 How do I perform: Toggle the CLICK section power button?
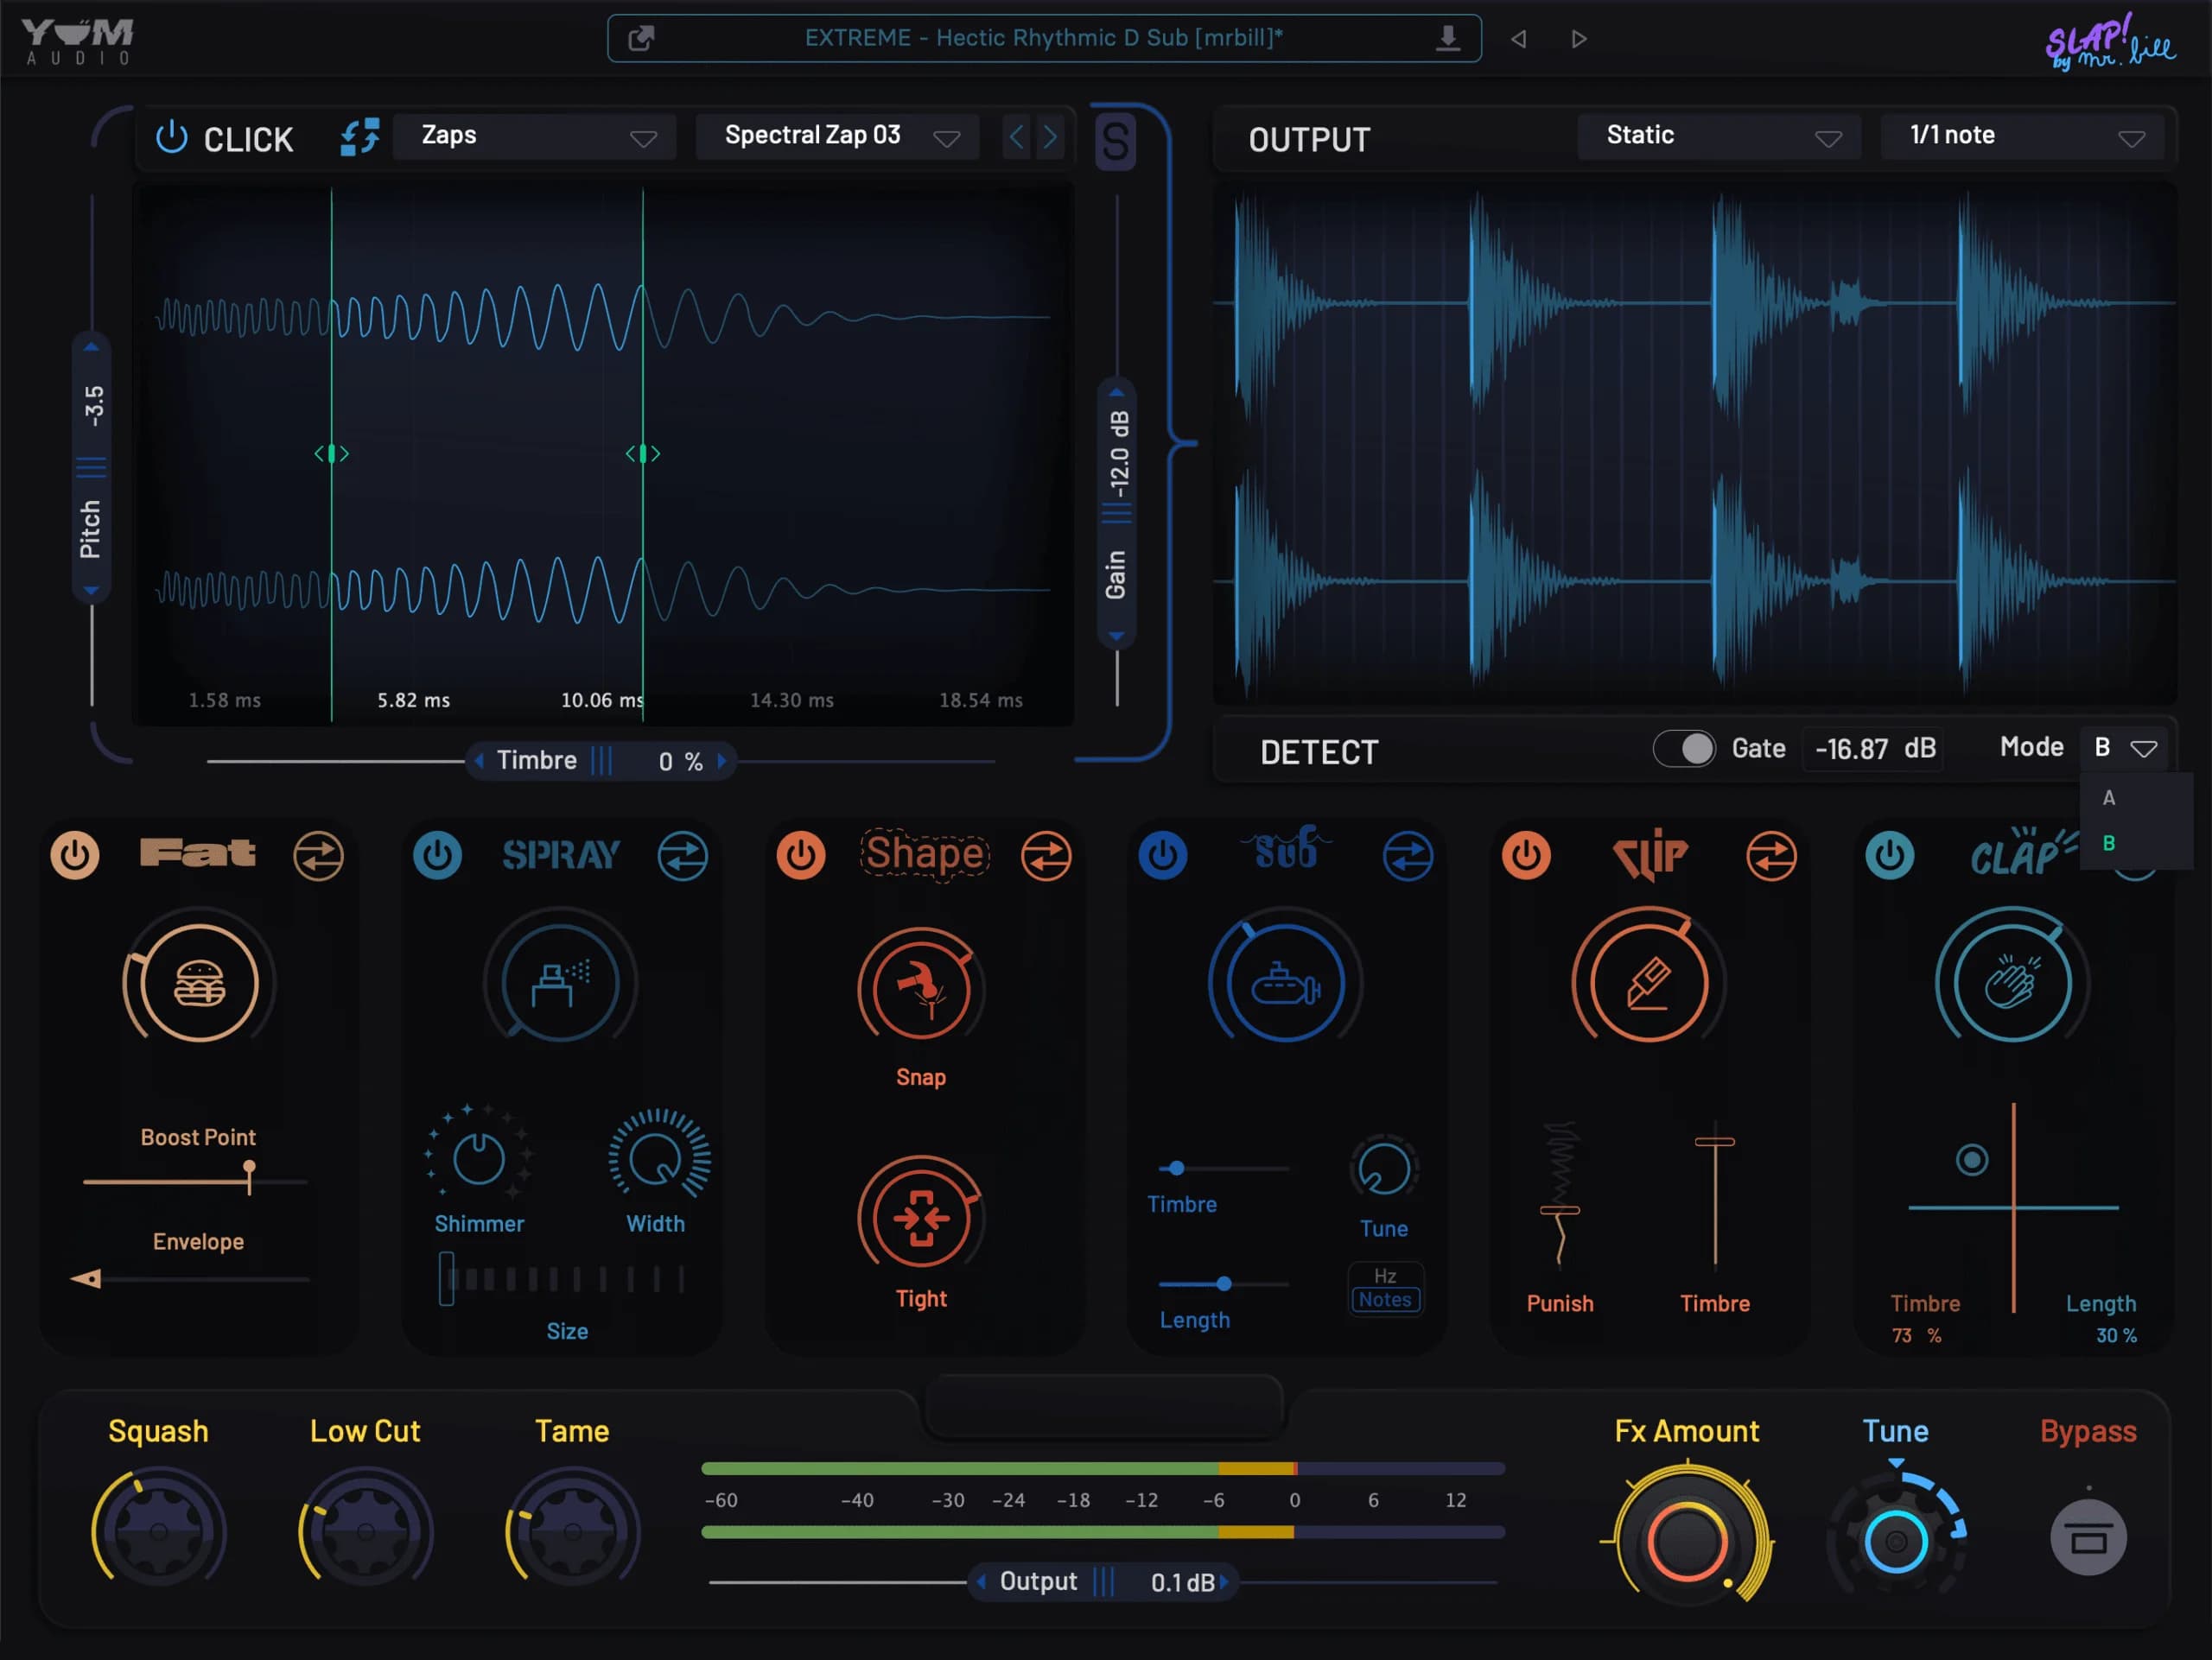(x=172, y=138)
